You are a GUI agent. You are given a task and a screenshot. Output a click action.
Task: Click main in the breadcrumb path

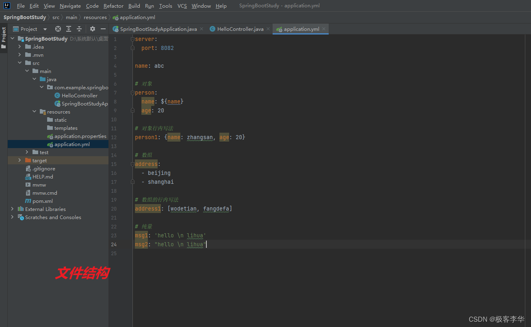coord(72,17)
